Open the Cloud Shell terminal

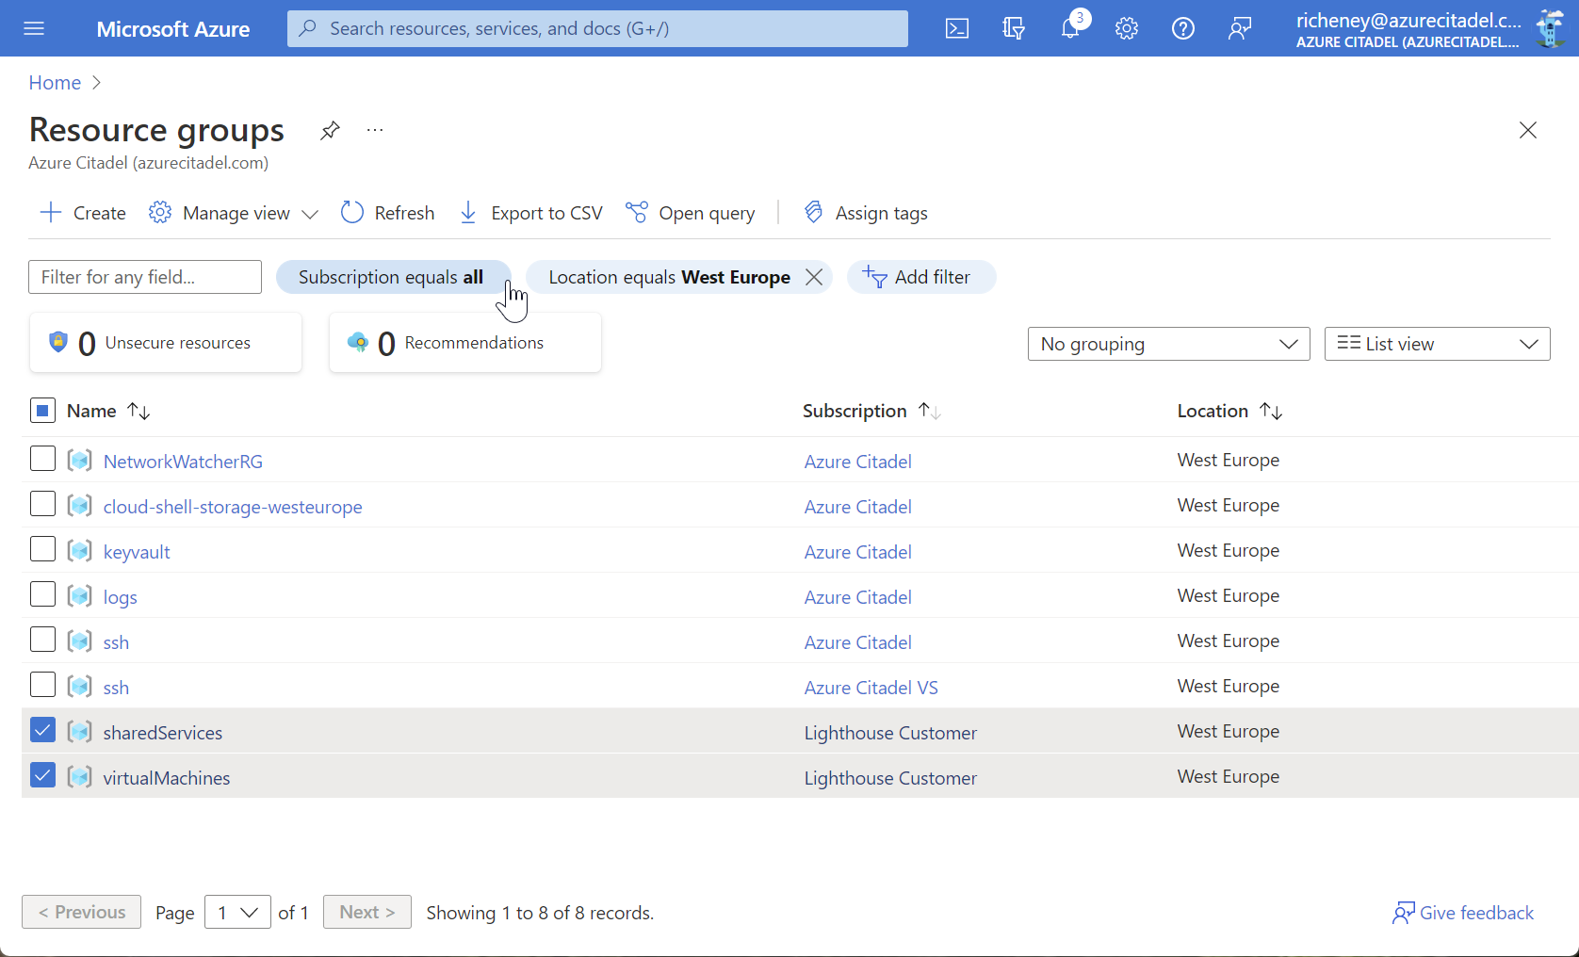[x=956, y=28]
